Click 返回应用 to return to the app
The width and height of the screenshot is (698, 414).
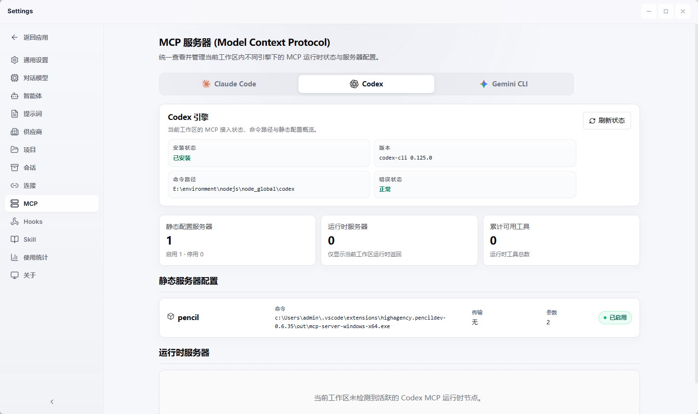(x=52, y=37)
